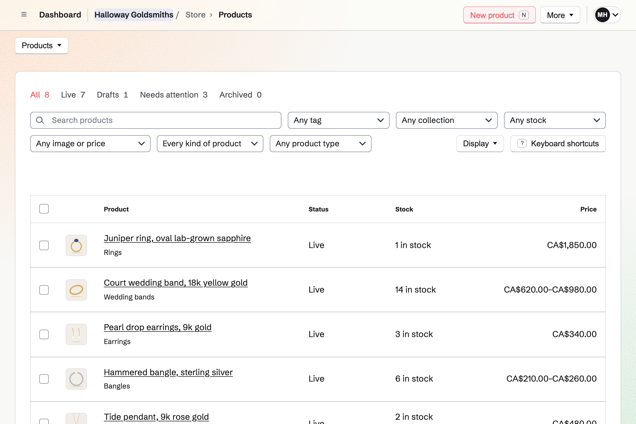
Task: Open the Display options menu
Action: [x=480, y=144]
